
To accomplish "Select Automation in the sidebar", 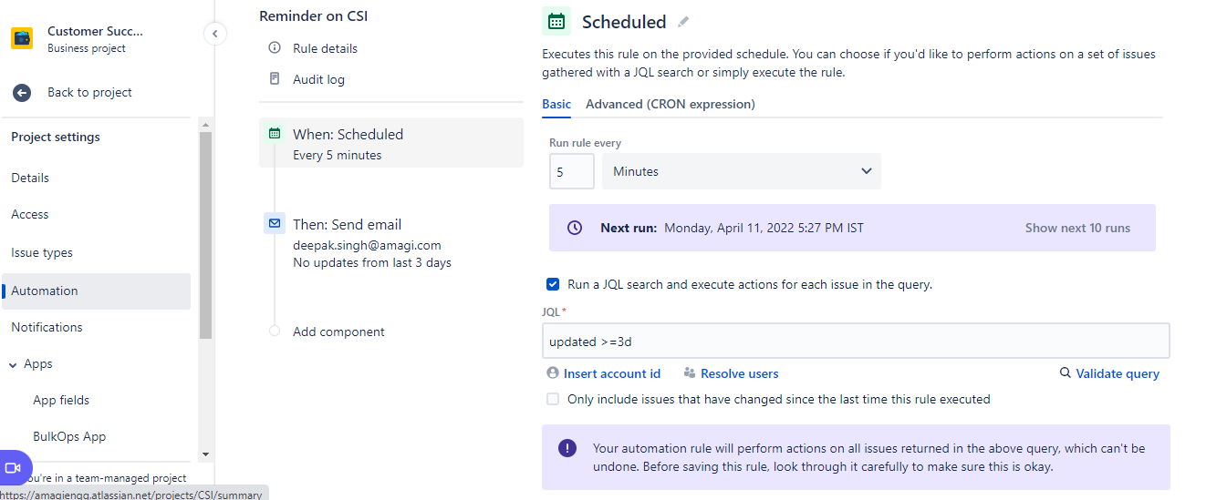I will [x=97, y=291].
